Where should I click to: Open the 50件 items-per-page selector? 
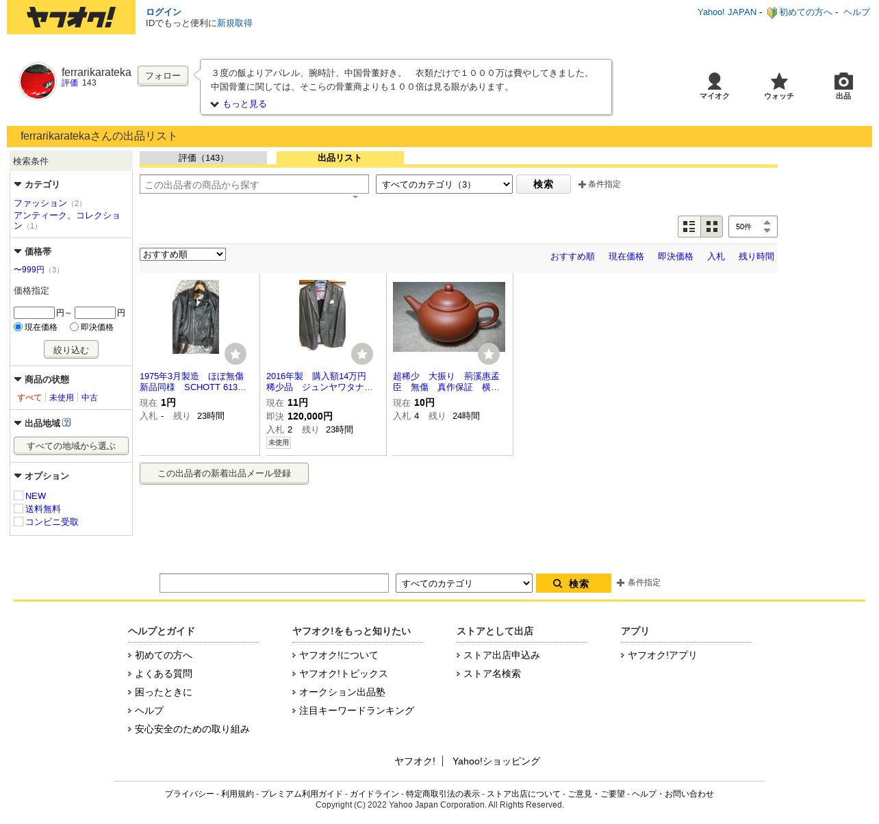pyautogui.click(x=753, y=227)
